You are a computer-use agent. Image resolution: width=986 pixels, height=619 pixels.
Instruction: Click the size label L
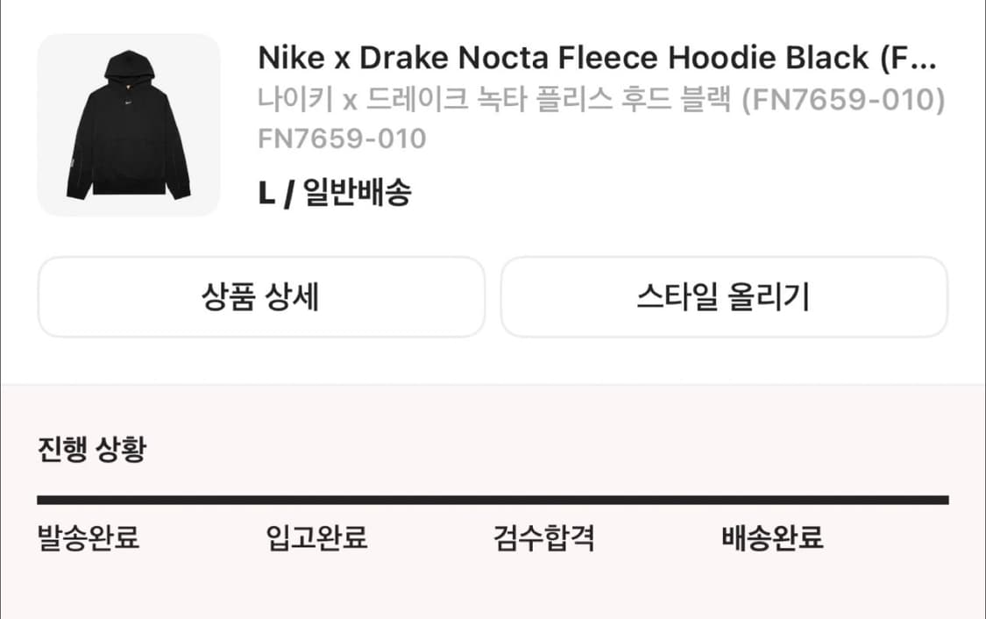266,193
